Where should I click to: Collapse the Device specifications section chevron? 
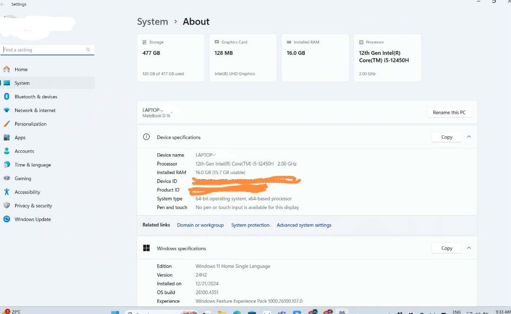pyautogui.click(x=469, y=137)
